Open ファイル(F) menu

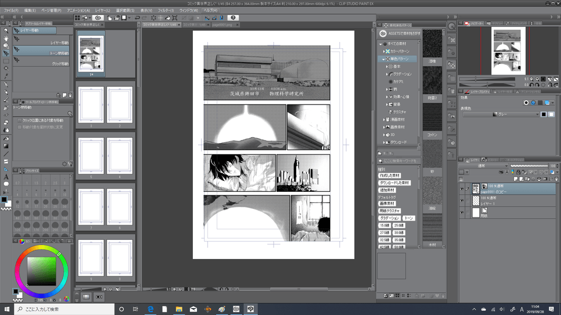[x=11, y=10]
